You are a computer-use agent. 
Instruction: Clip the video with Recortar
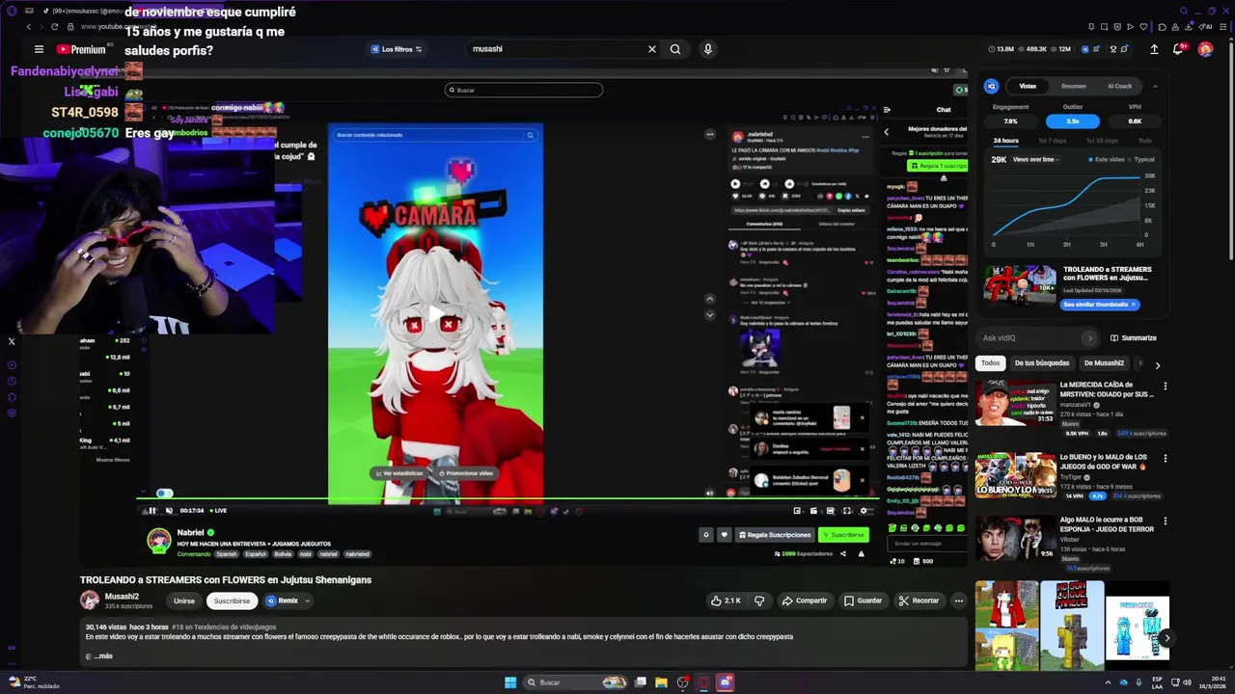point(919,601)
